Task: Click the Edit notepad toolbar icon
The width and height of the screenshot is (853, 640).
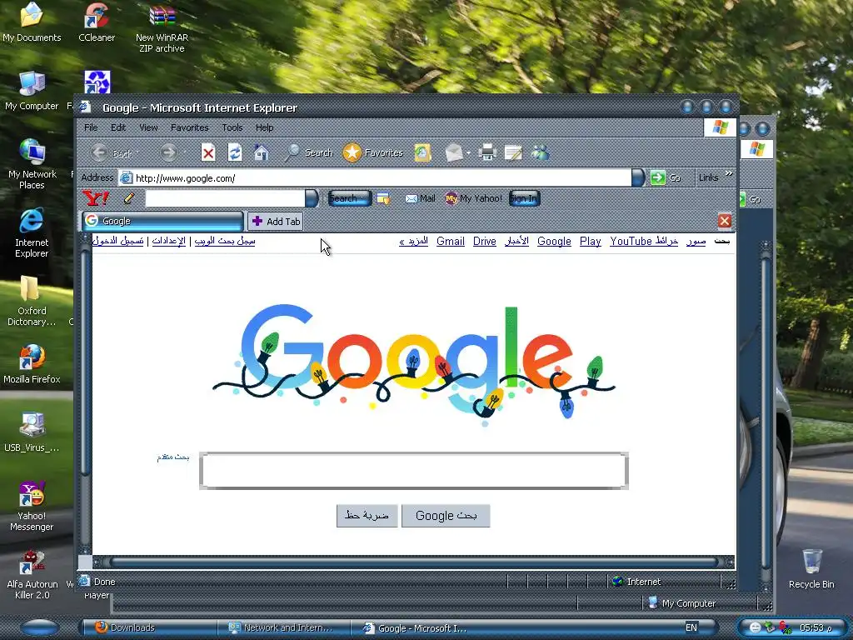Action: (513, 153)
